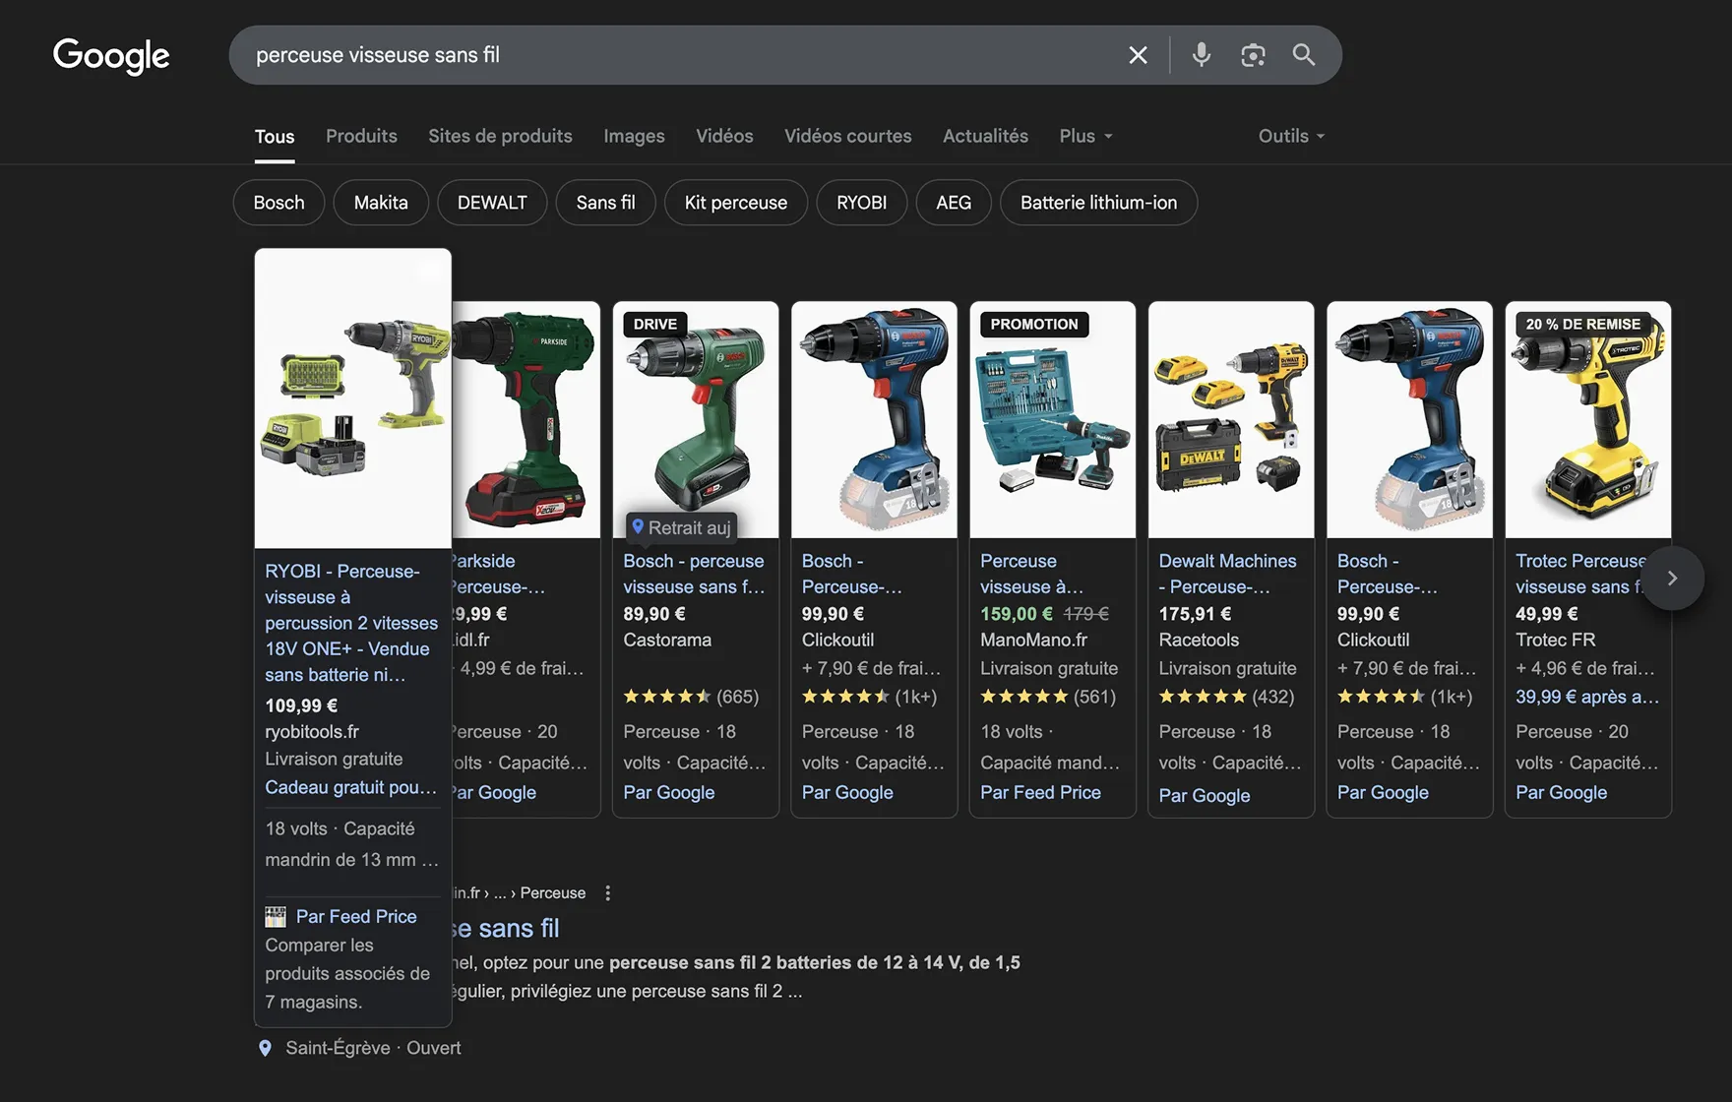Click the Cadeau gratuit pou… link
The height and width of the screenshot is (1102, 1732).
(350, 787)
